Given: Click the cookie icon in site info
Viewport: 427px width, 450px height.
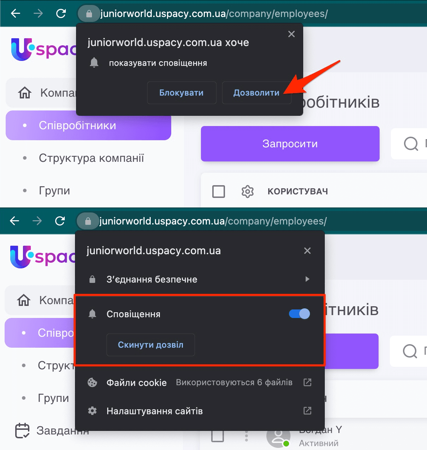Looking at the screenshot, I should coord(92,382).
